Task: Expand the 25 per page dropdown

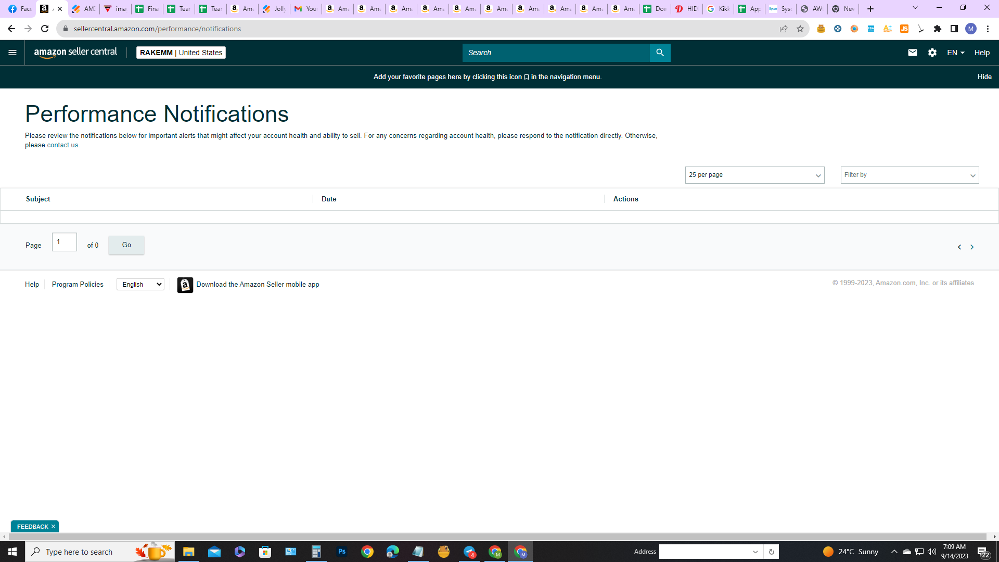Action: (754, 175)
